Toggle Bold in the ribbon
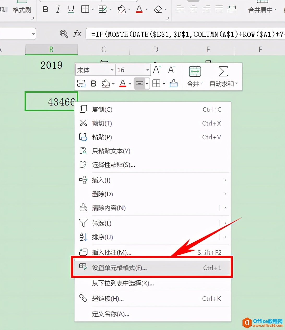This screenshot has height=330, width=285. pyautogui.click(x=45, y=9)
